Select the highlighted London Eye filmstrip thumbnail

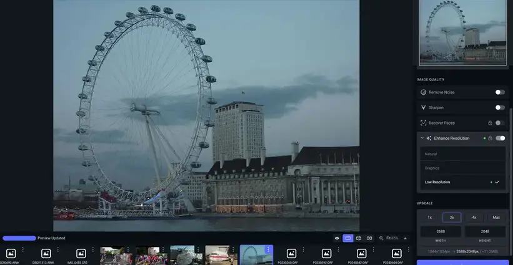point(256,255)
